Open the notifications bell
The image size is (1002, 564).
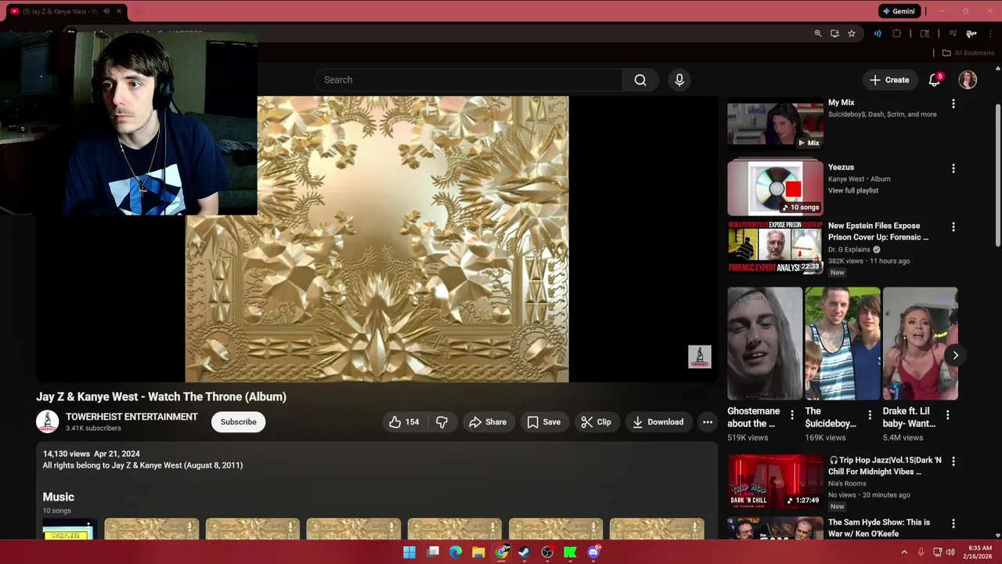tap(935, 80)
